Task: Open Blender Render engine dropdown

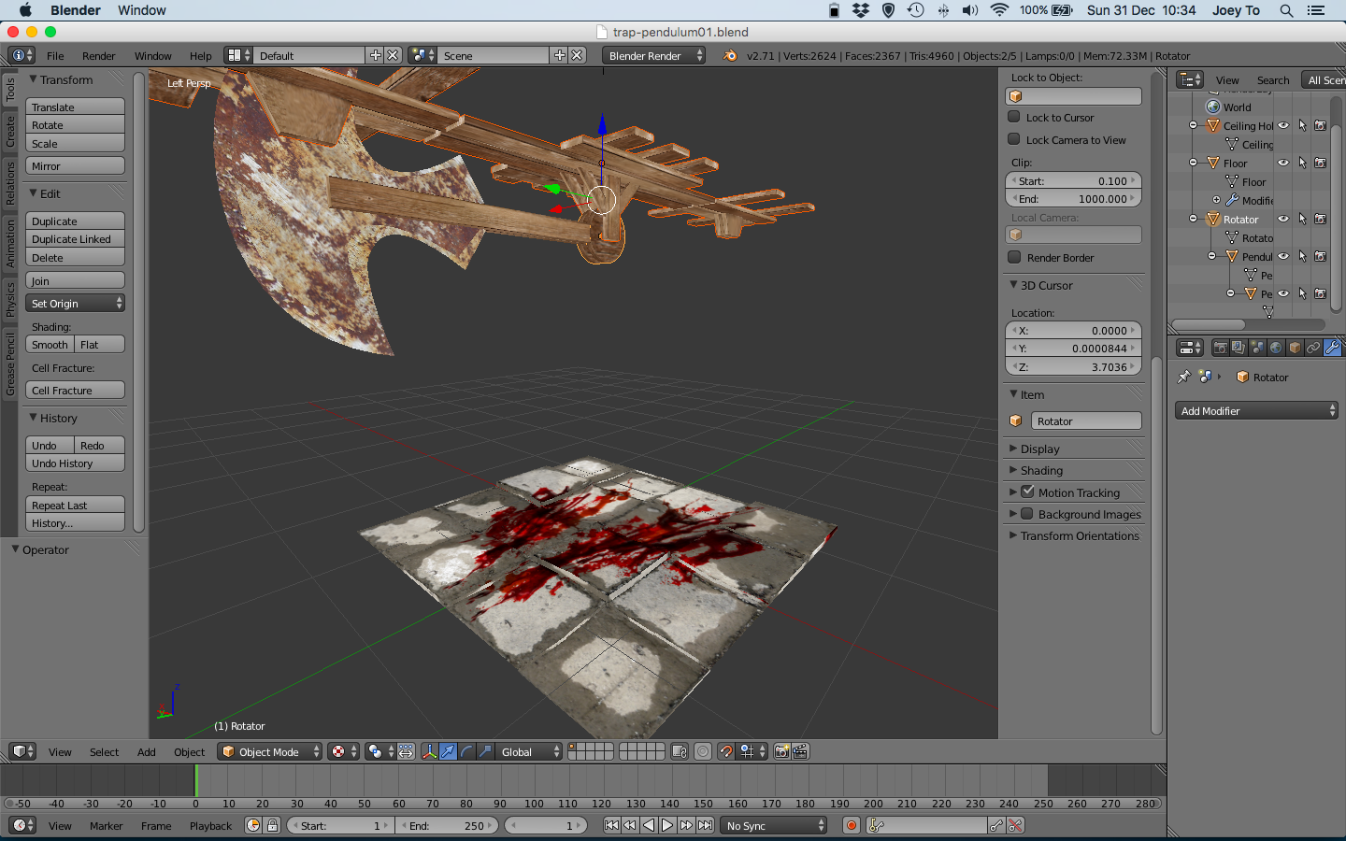Action: click(654, 55)
